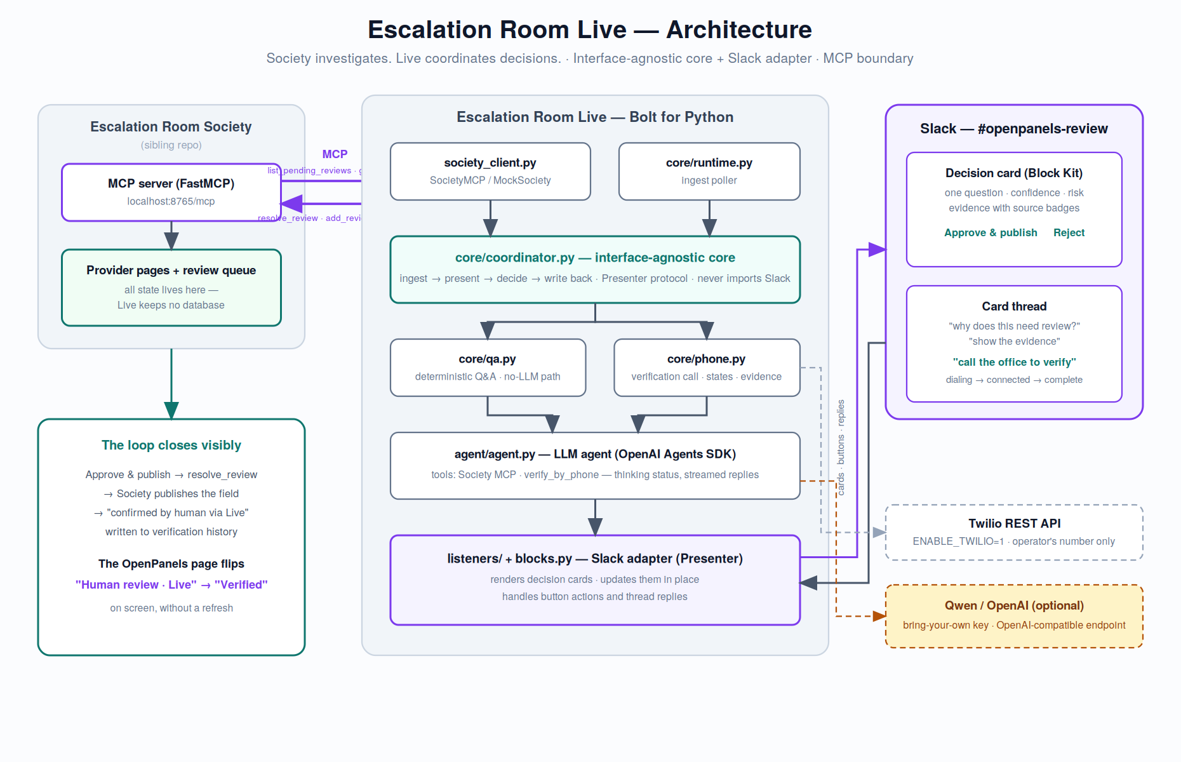Click the purple 'MCP' connector label
Viewport: 1181px width, 762px height.
pyautogui.click(x=335, y=154)
